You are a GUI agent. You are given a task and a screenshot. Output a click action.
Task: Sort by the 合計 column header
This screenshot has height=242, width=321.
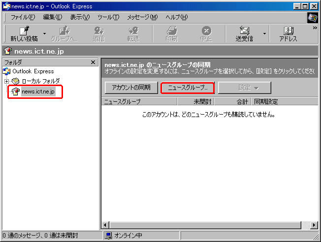[x=233, y=101]
